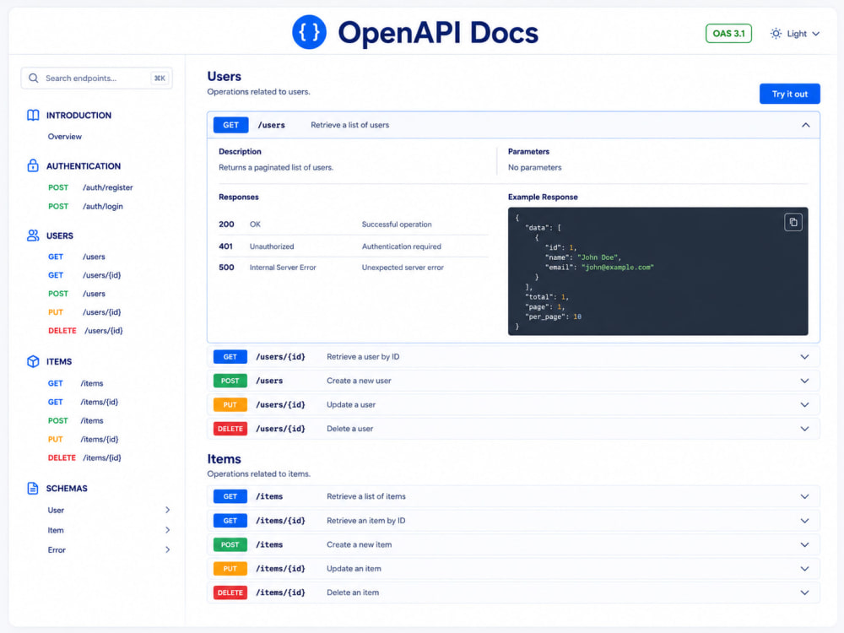
Task: Click the 500 Internal Server Error row
Action: point(354,268)
